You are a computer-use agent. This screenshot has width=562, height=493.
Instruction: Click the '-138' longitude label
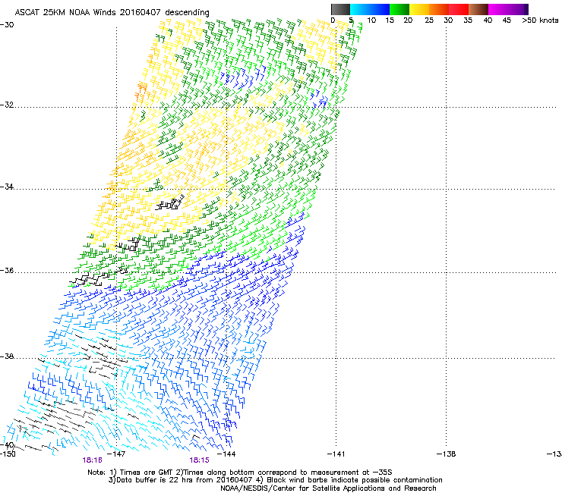[446, 454]
